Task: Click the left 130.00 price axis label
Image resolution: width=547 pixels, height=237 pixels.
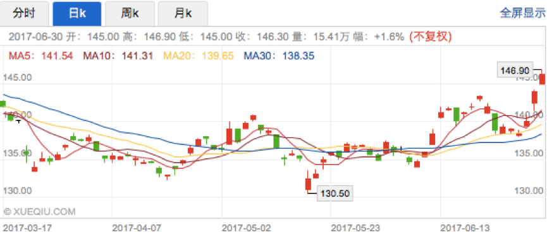Action: [18, 191]
